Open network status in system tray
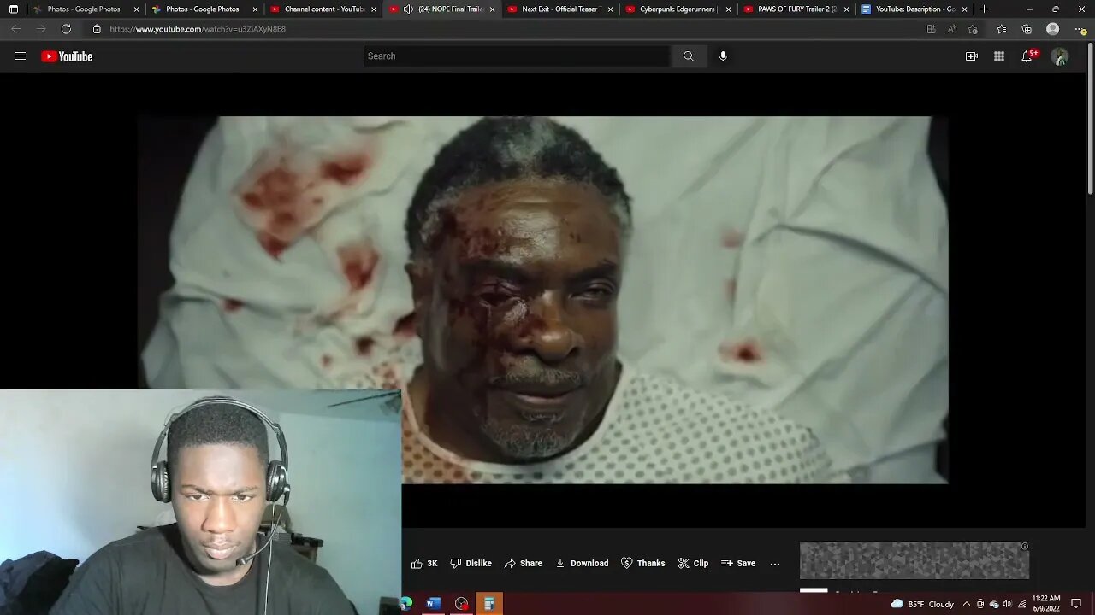This screenshot has height=615, width=1095. point(1021,604)
